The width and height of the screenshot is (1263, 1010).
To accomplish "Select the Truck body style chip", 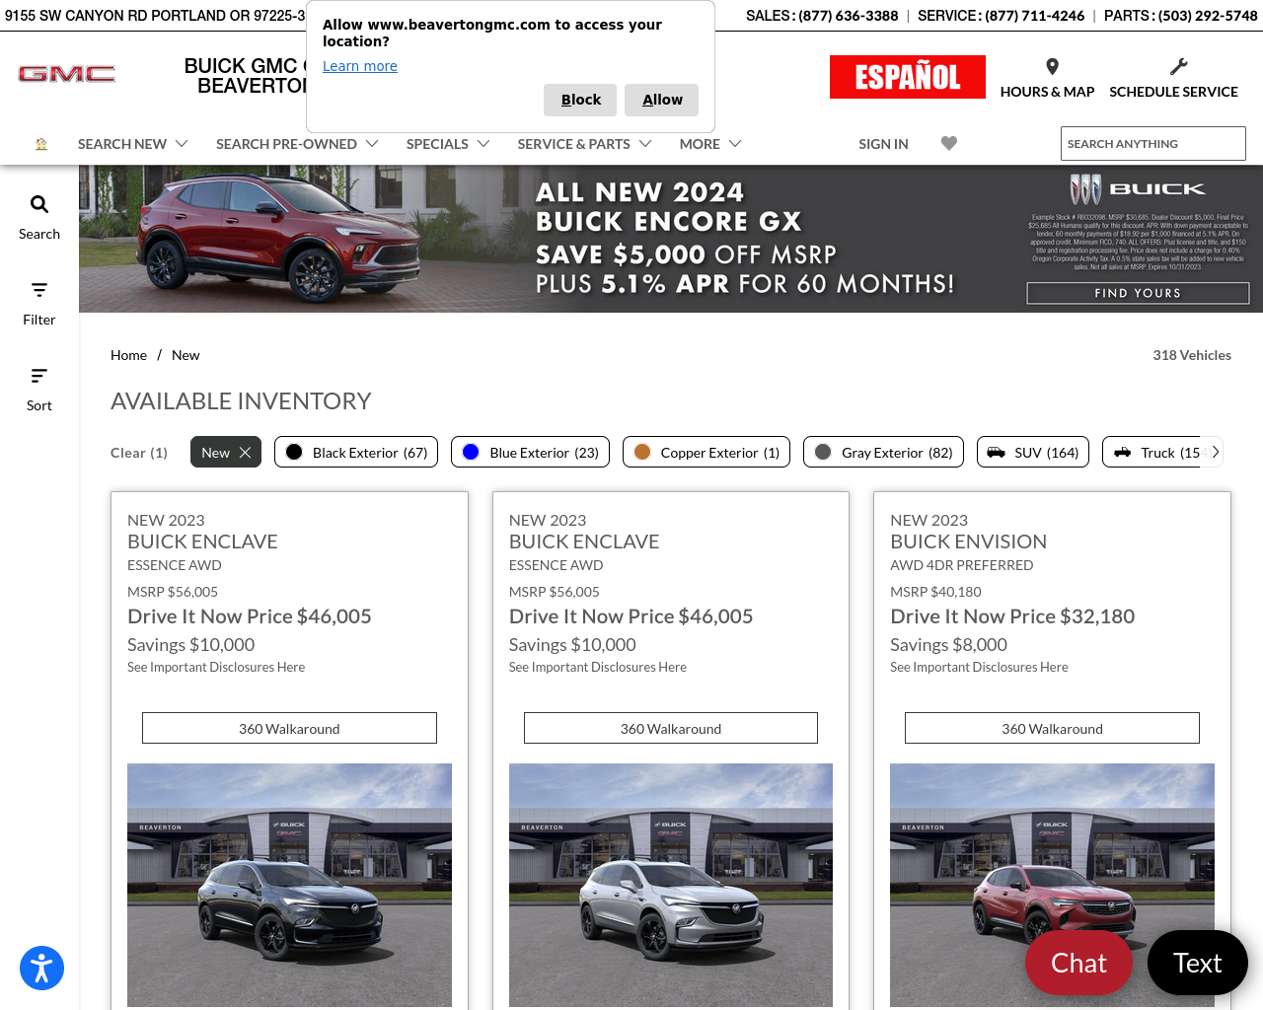I will [1156, 452].
